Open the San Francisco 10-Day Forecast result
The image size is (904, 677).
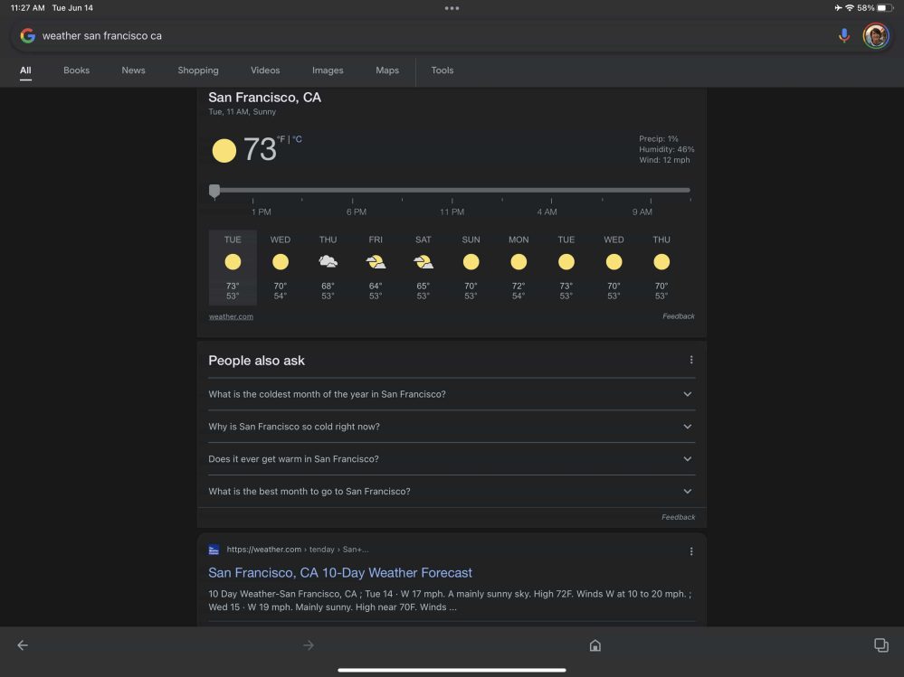click(x=339, y=572)
